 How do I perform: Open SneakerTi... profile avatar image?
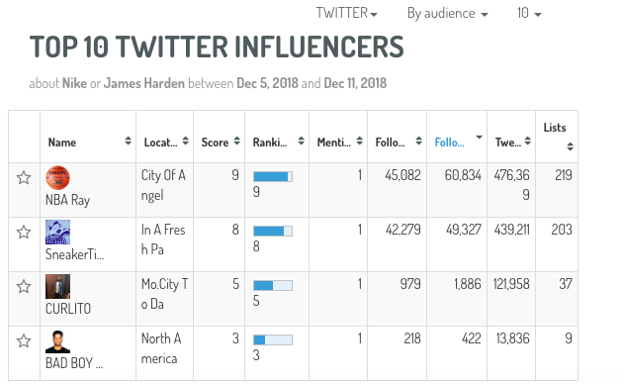pos(57,233)
